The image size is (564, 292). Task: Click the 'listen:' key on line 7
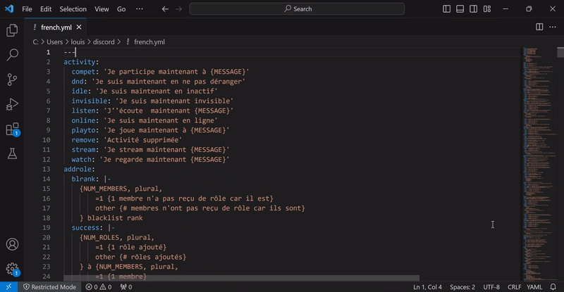tap(85, 110)
